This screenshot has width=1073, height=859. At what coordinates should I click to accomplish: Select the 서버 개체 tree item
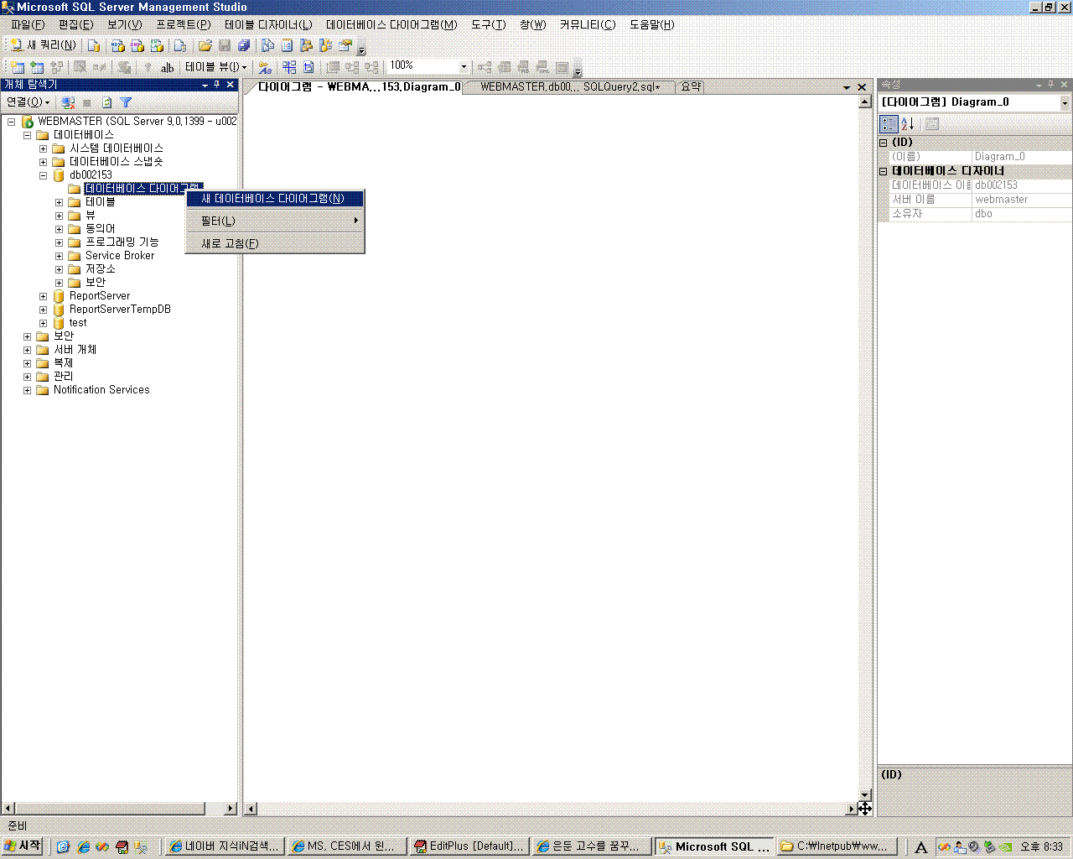[75, 349]
